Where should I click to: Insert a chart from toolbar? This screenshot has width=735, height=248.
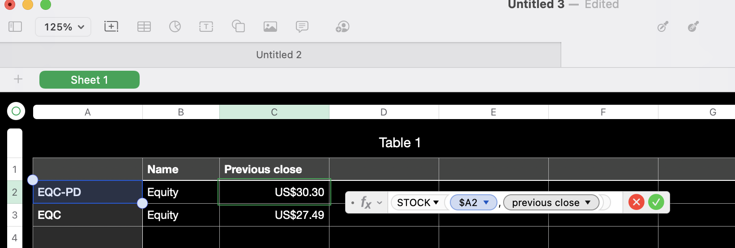(x=175, y=27)
